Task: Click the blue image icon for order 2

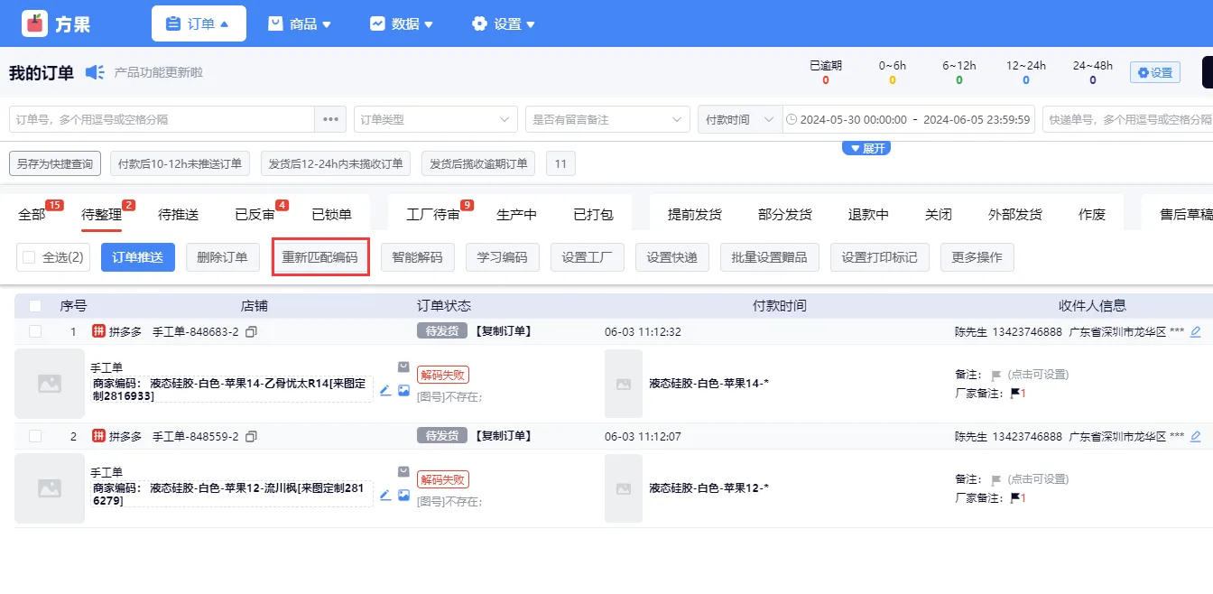Action: (403, 495)
